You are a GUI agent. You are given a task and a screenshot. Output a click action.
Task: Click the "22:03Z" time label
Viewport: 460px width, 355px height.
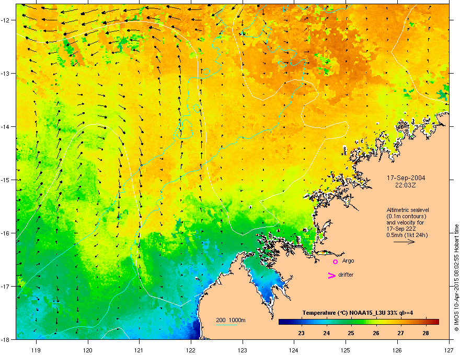[x=406, y=185]
